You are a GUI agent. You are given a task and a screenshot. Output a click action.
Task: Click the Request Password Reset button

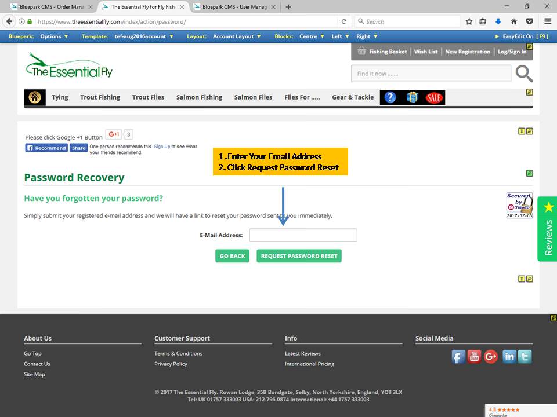(x=299, y=256)
